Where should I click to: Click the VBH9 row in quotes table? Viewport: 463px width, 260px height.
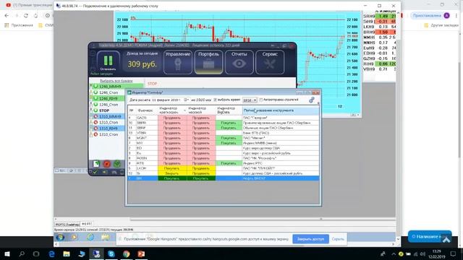pos(379,69)
